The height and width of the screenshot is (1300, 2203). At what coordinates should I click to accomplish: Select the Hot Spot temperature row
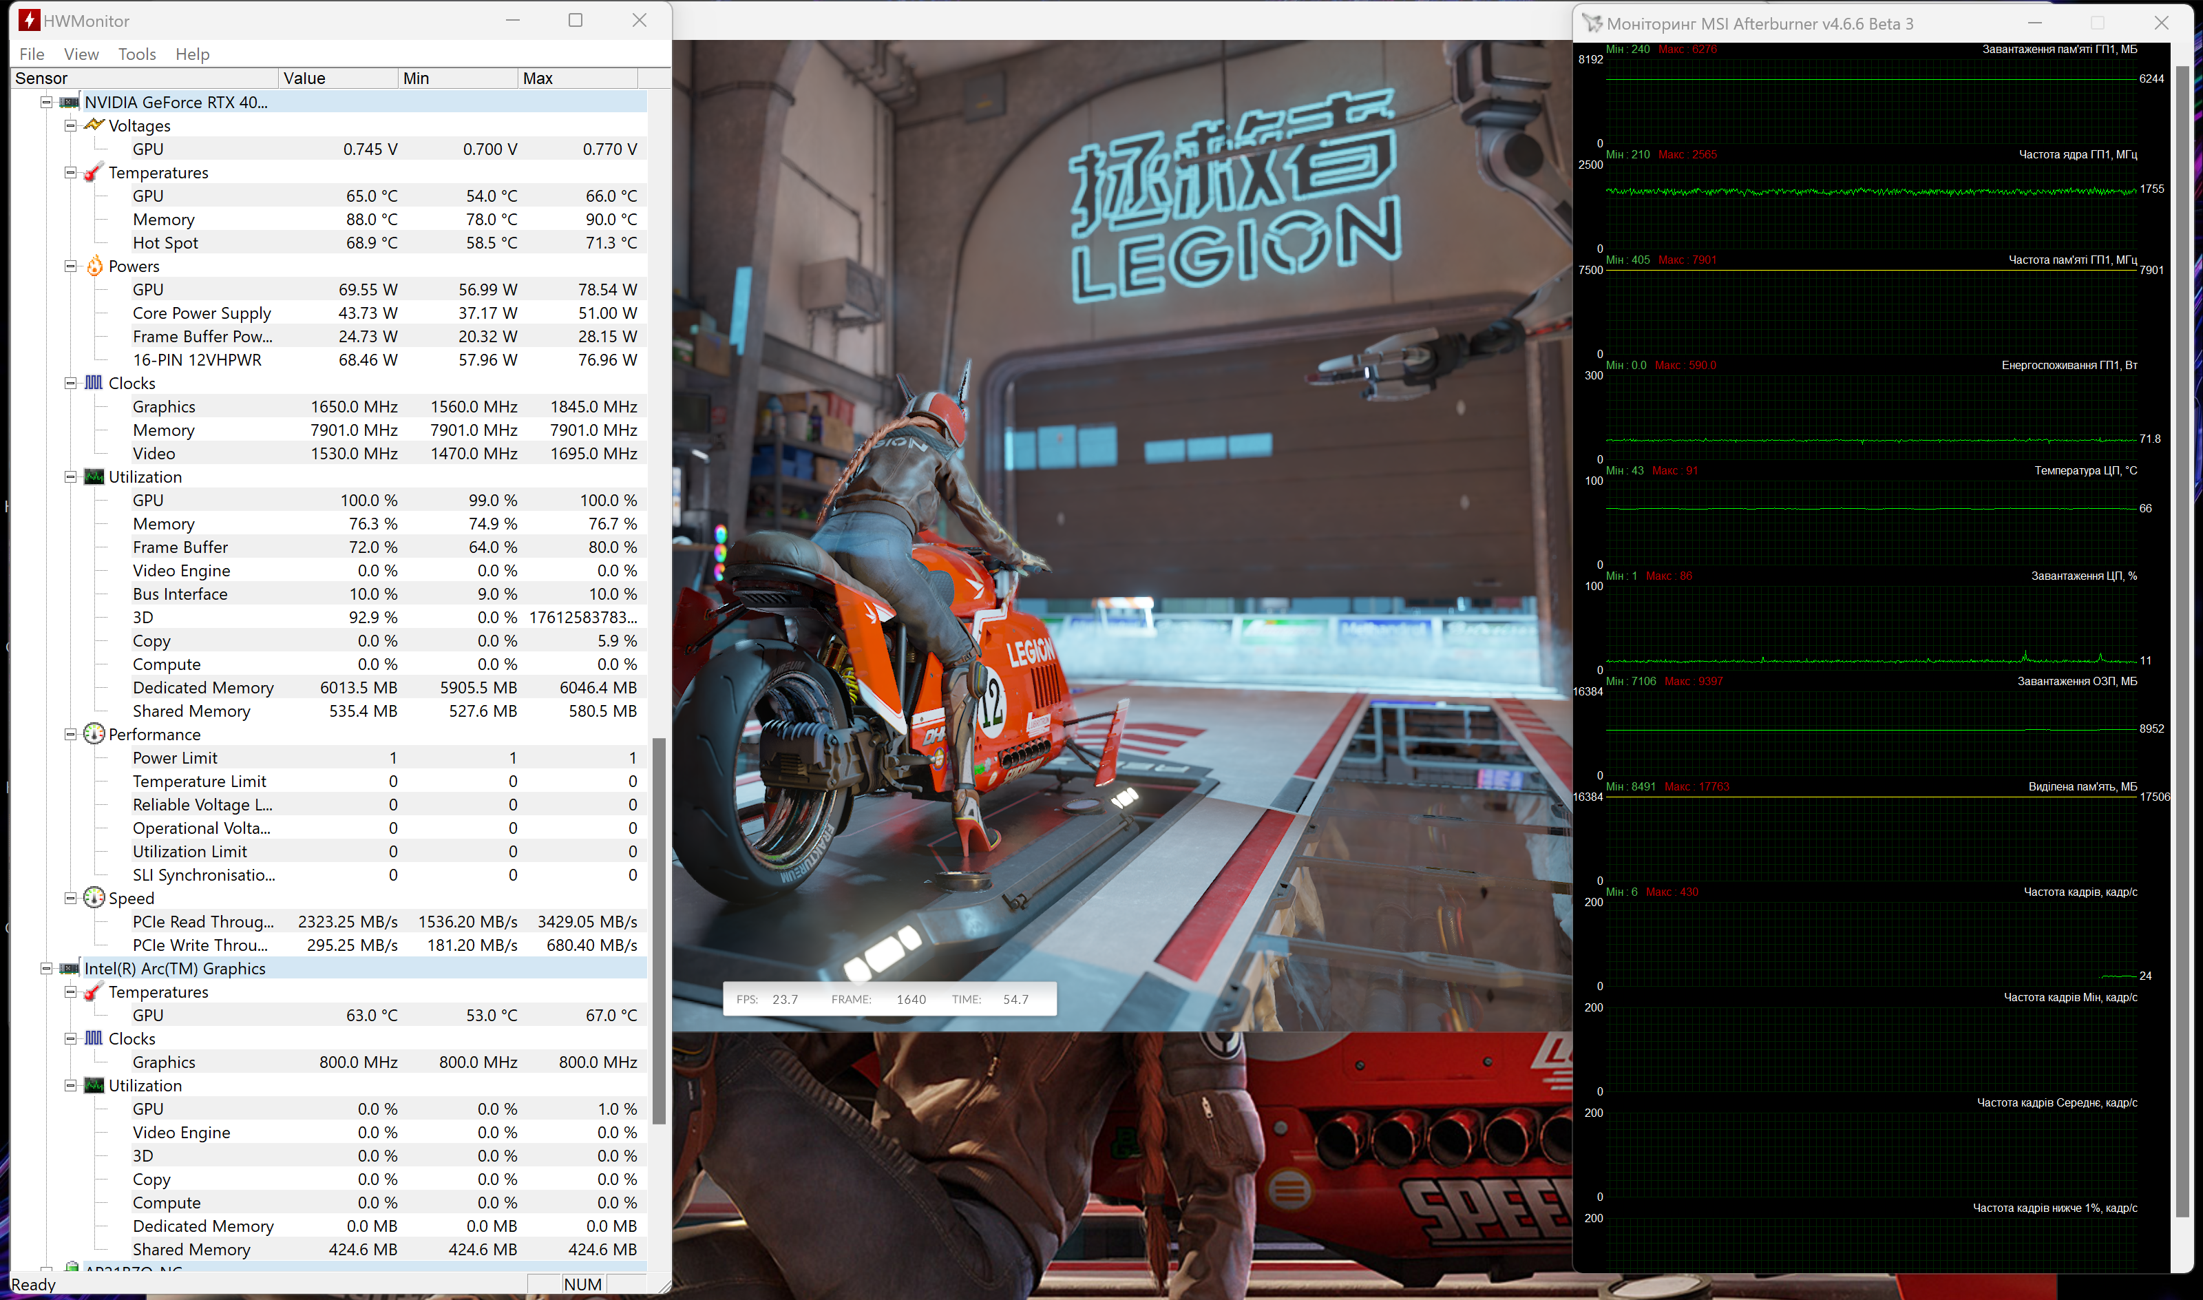click(165, 242)
